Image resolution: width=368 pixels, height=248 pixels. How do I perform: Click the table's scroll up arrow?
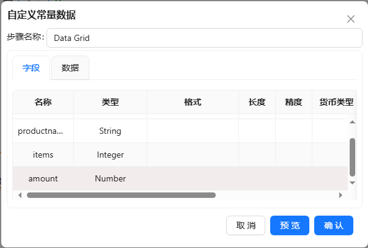click(x=352, y=122)
